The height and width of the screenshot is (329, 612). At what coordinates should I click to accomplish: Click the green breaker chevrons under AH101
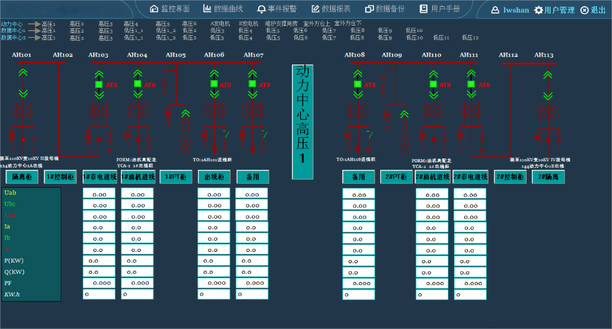23,83
